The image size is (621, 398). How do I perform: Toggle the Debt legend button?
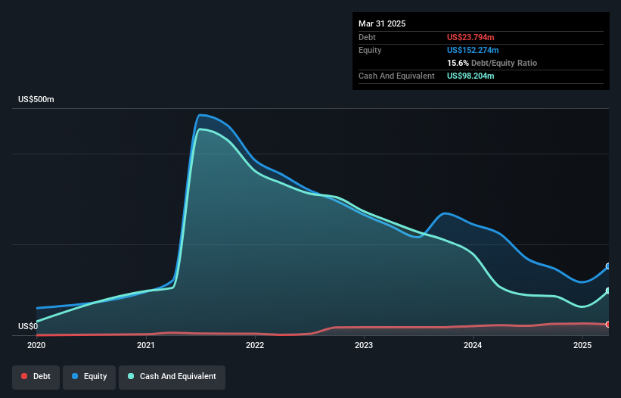pos(36,377)
